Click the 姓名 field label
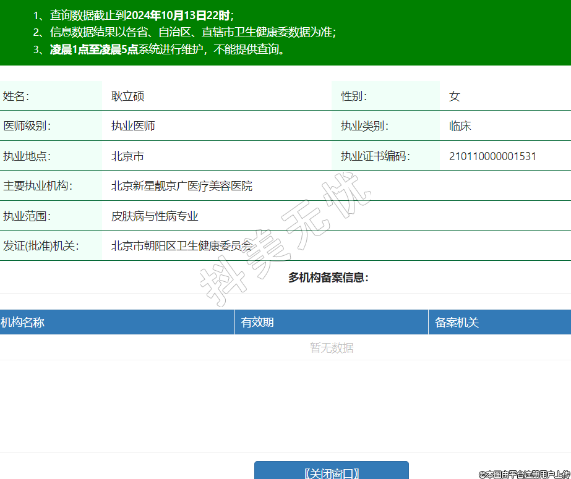 (x=16, y=96)
